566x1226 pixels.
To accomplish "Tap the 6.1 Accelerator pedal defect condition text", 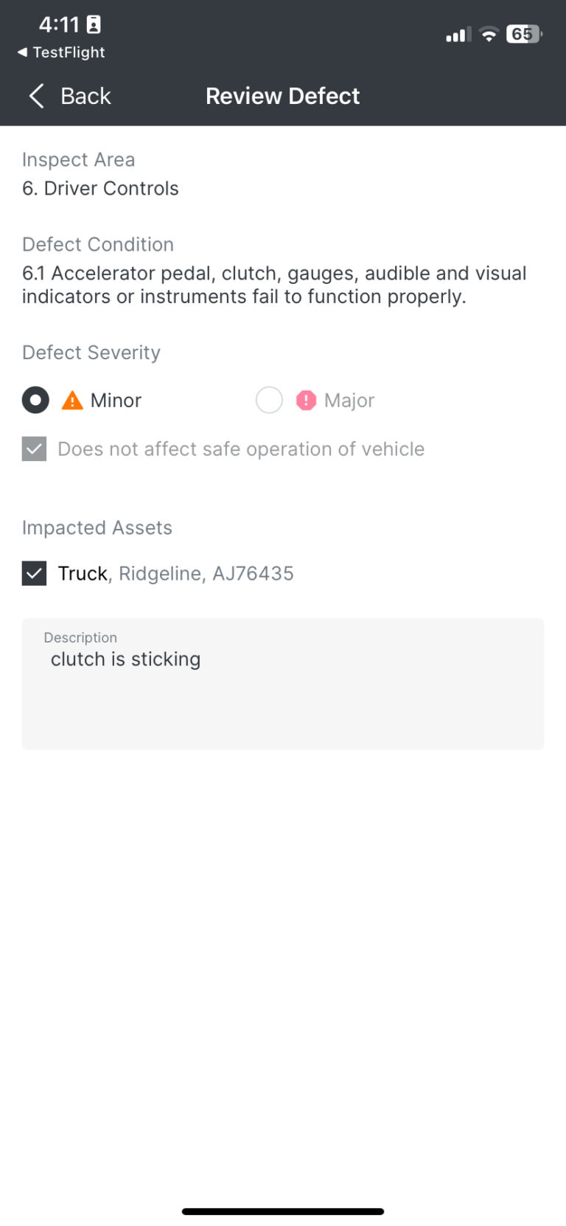I will (274, 285).
